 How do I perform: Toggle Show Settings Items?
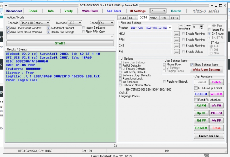[x=192, y=65]
